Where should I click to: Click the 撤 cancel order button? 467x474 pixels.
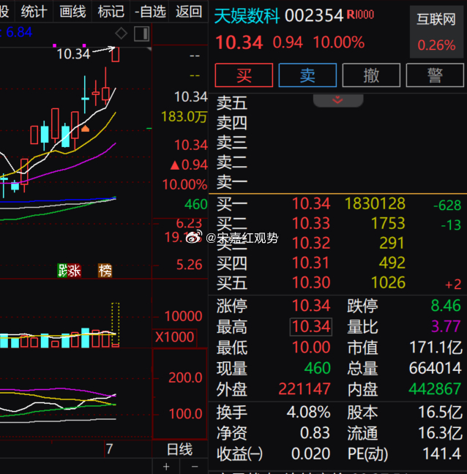[371, 75]
